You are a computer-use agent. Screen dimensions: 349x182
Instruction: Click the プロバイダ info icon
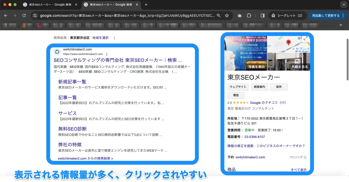pyautogui.click(x=305, y=157)
